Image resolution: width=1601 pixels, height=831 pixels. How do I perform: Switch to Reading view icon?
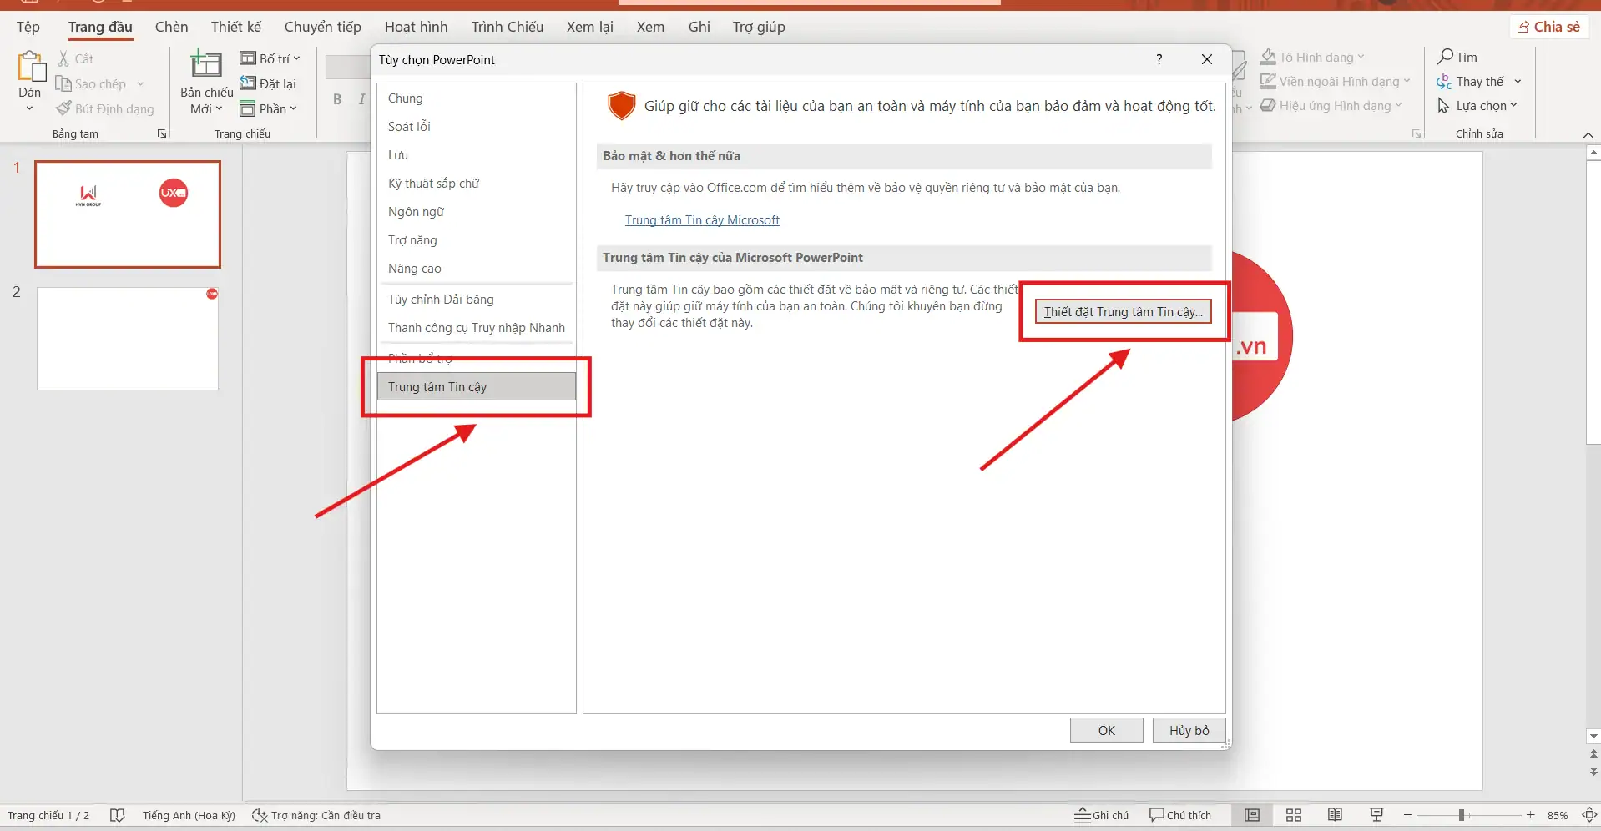pyautogui.click(x=1335, y=815)
